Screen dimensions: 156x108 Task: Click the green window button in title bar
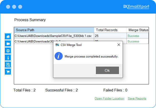(20, 7)
